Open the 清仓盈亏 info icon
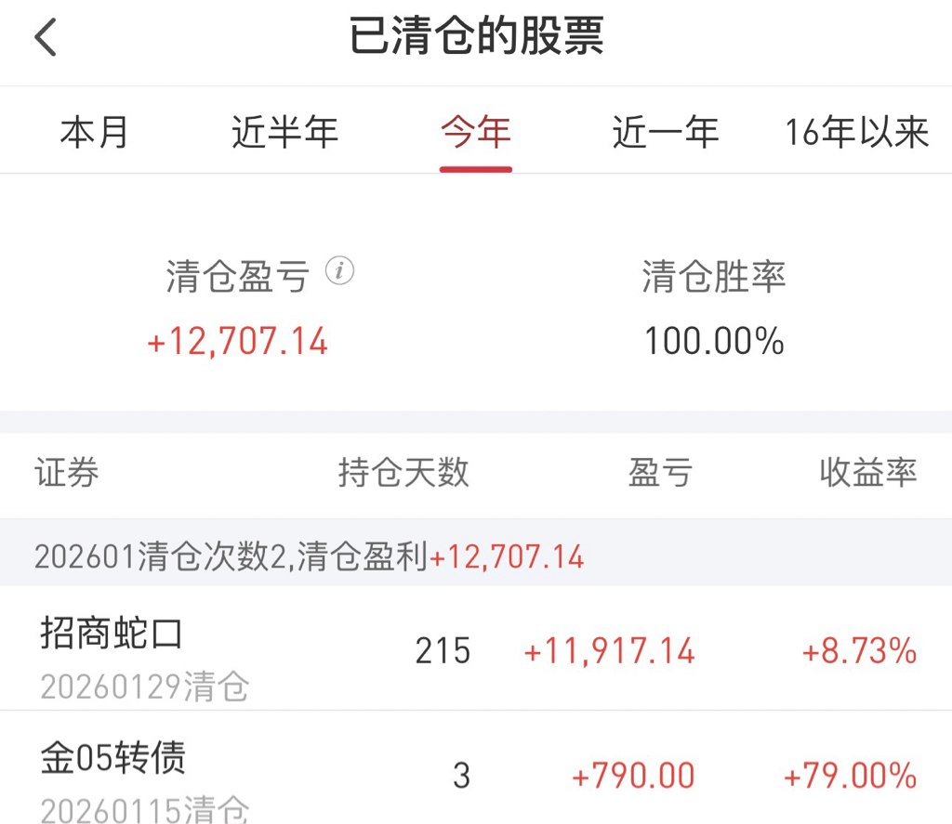The height and width of the screenshot is (824, 952). coord(339,270)
